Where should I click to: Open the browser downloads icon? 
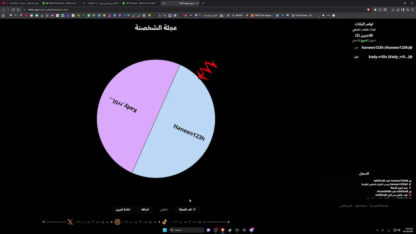(393, 10)
